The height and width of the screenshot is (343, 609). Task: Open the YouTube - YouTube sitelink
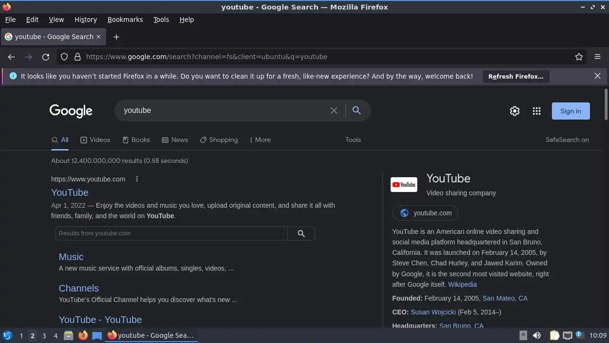[x=100, y=320]
